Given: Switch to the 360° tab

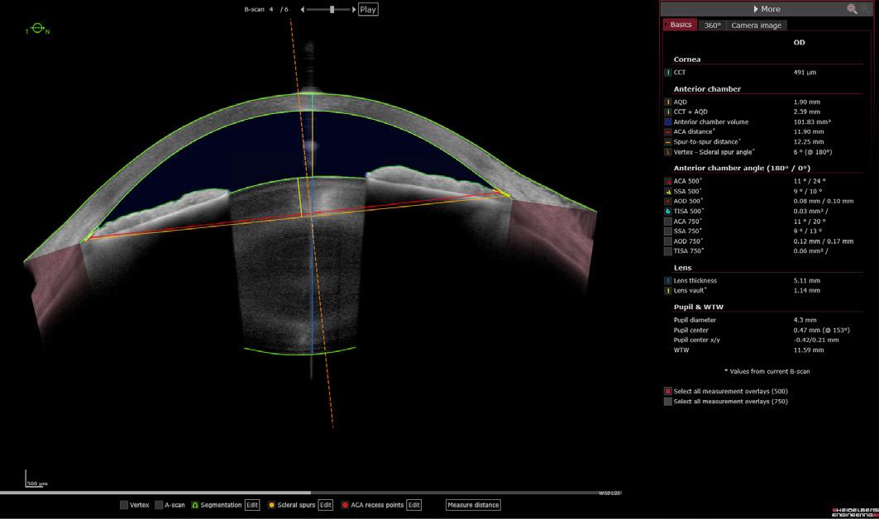Looking at the screenshot, I should tap(712, 26).
